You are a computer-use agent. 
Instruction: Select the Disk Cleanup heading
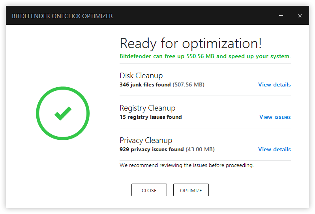(x=141, y=75)
